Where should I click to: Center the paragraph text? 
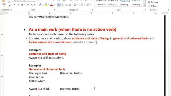click(x=62, y=5)
